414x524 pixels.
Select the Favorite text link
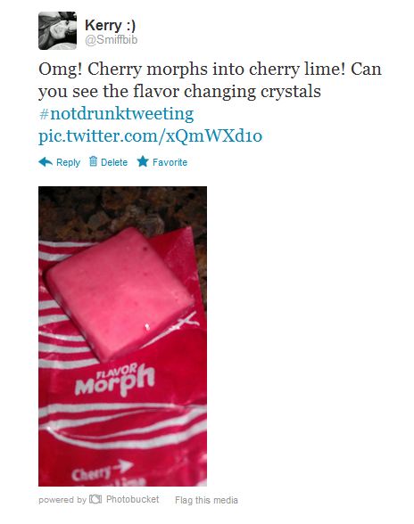point(170,162)
